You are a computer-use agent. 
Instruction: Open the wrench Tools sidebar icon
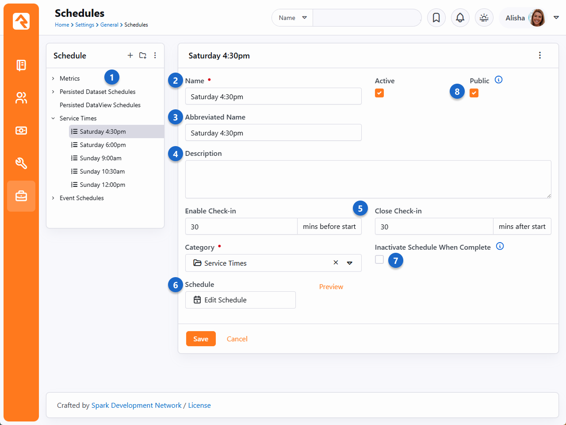tap(21, 163)
